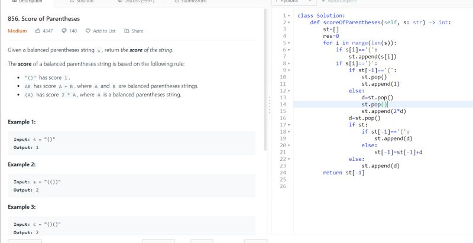Image resolution: width=473 pixels, height=243 pixels.
Task: Click the code 'st.append(s[i])' on line 7
Action: (x=372, y=57)
